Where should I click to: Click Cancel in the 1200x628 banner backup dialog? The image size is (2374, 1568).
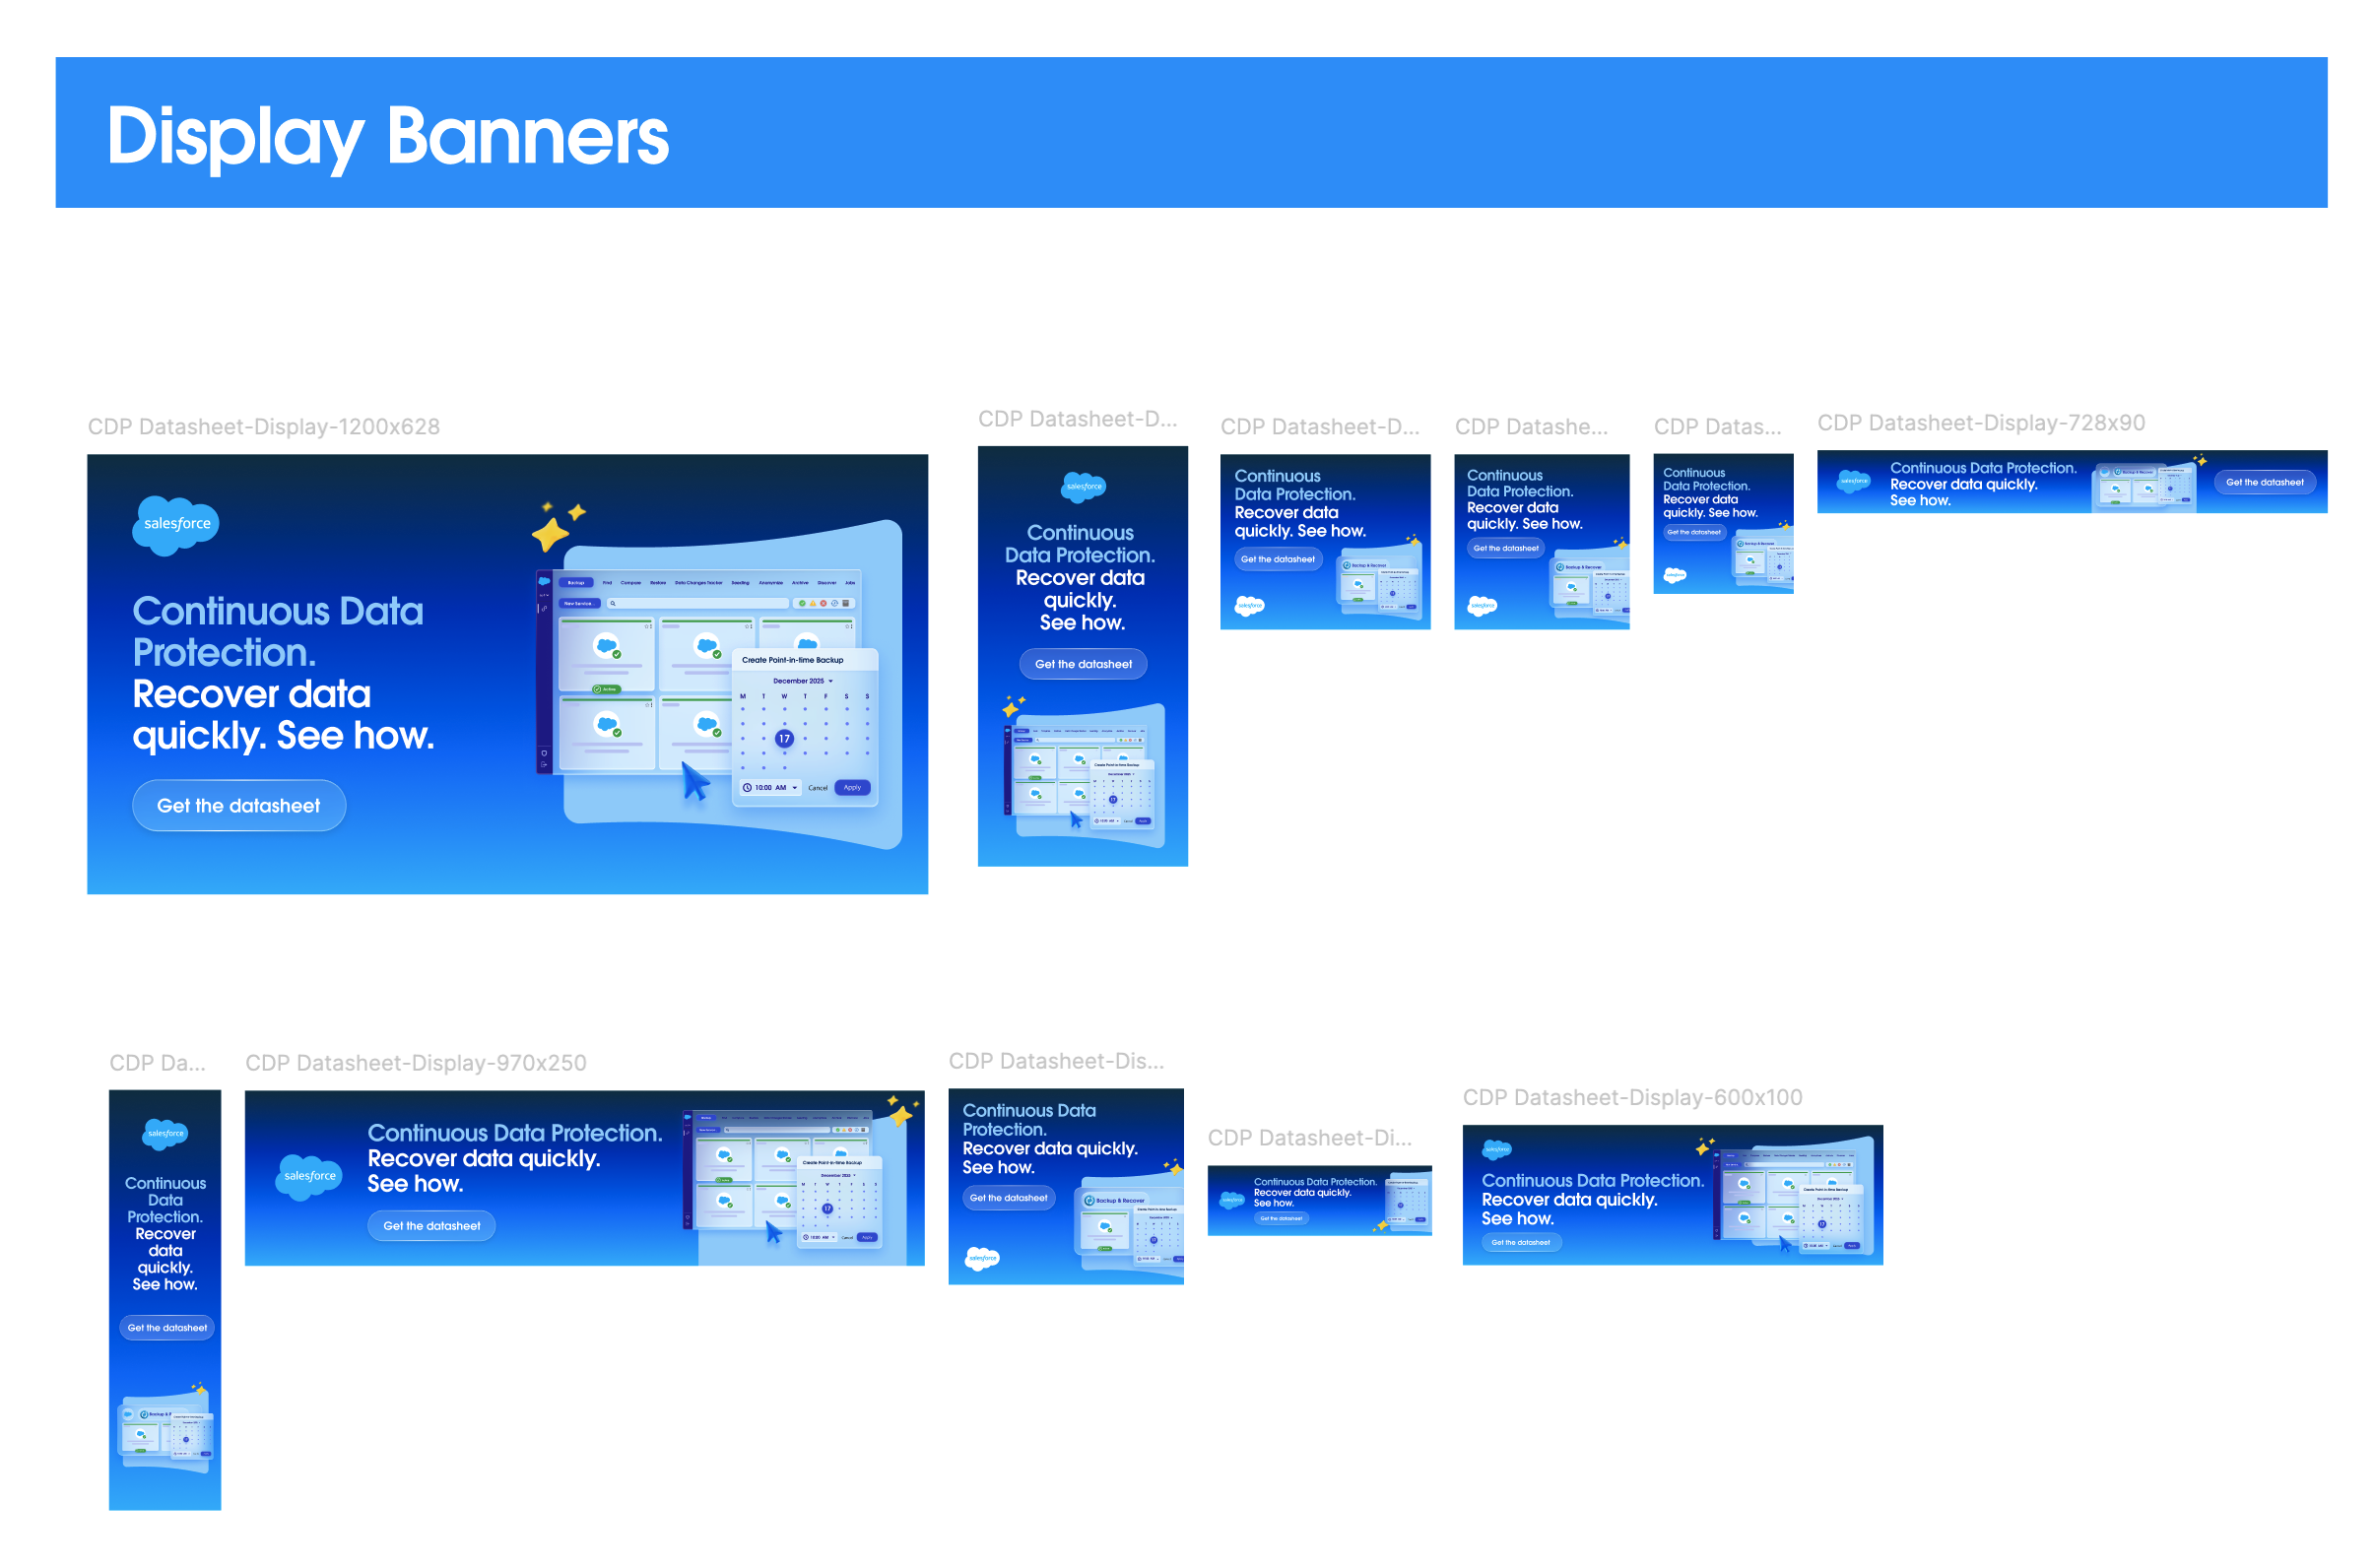point(818,788)
